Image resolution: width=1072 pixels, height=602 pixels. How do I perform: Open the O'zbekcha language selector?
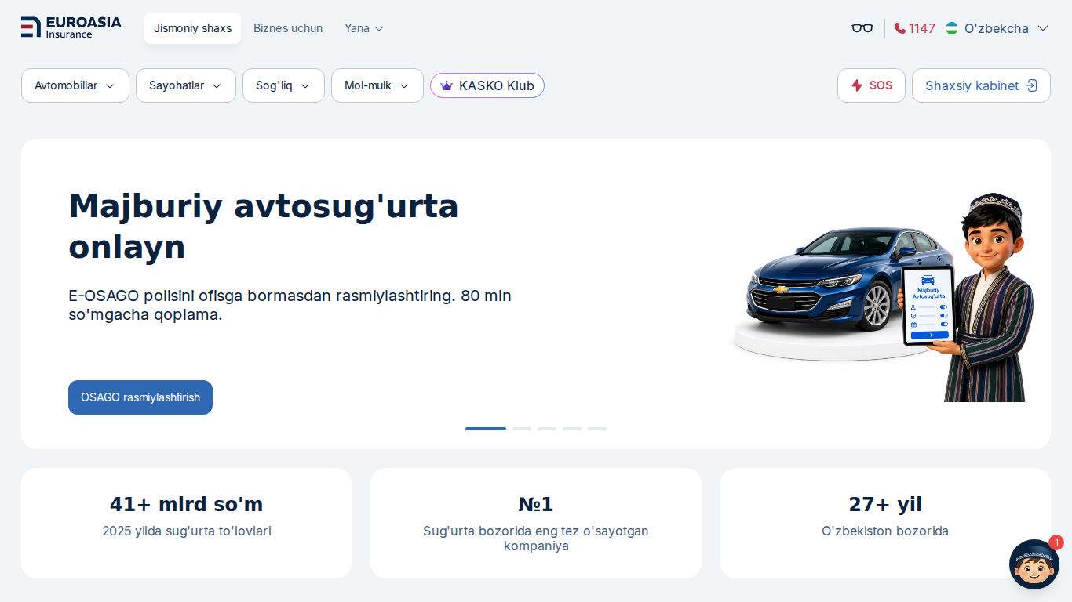coord(997,28)
